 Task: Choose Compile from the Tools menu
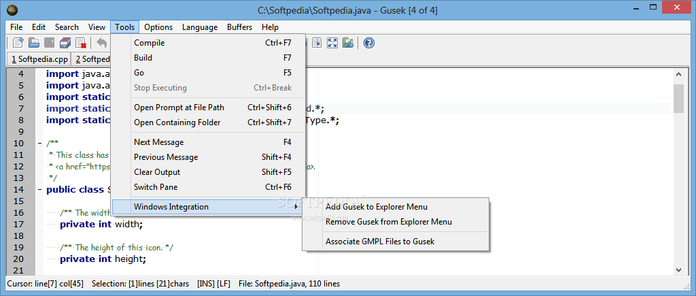(208, 43)
